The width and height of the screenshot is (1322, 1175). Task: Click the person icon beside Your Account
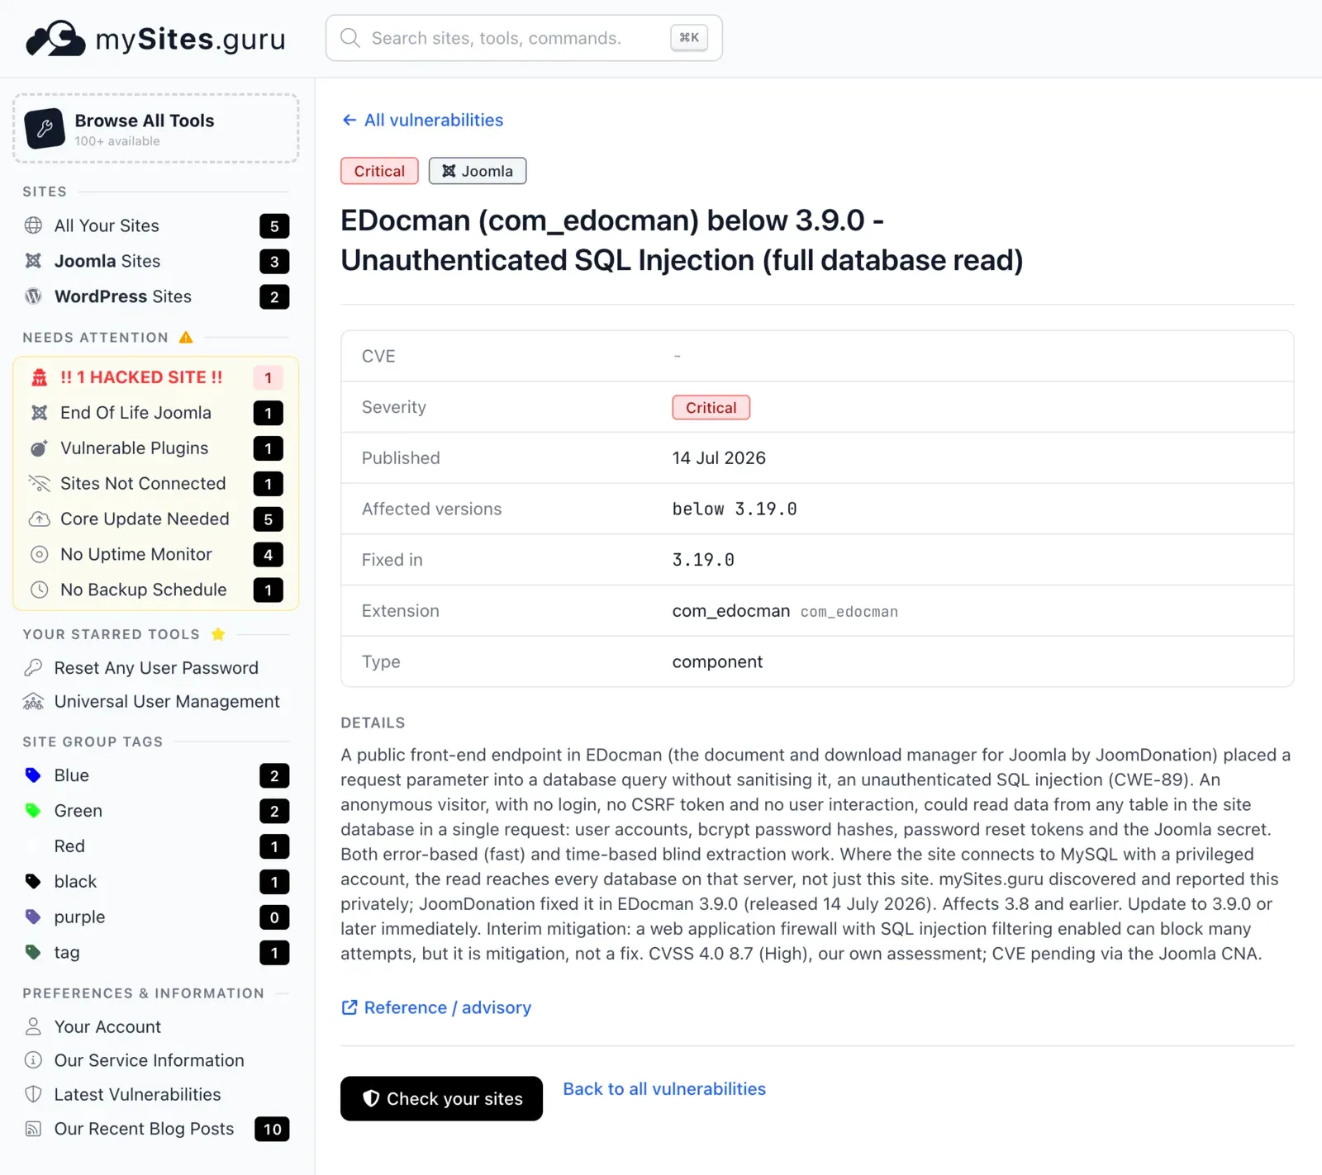coord(33,1026)
